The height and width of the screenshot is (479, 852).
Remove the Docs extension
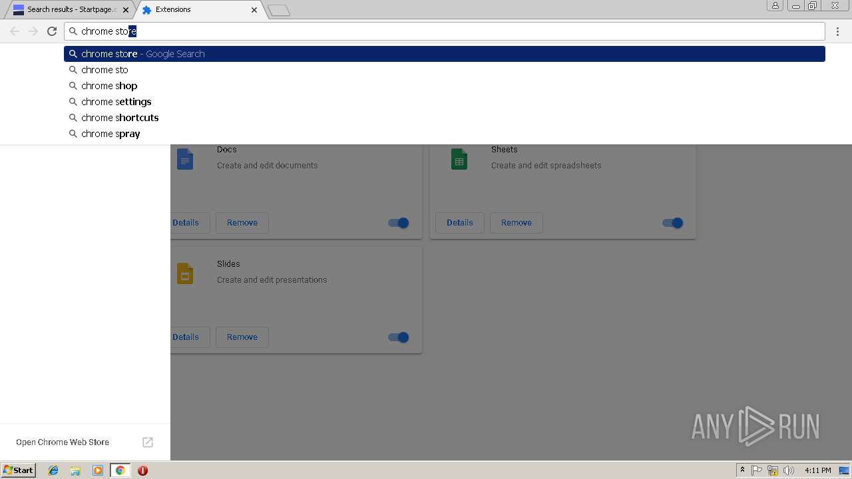(242, 223)
